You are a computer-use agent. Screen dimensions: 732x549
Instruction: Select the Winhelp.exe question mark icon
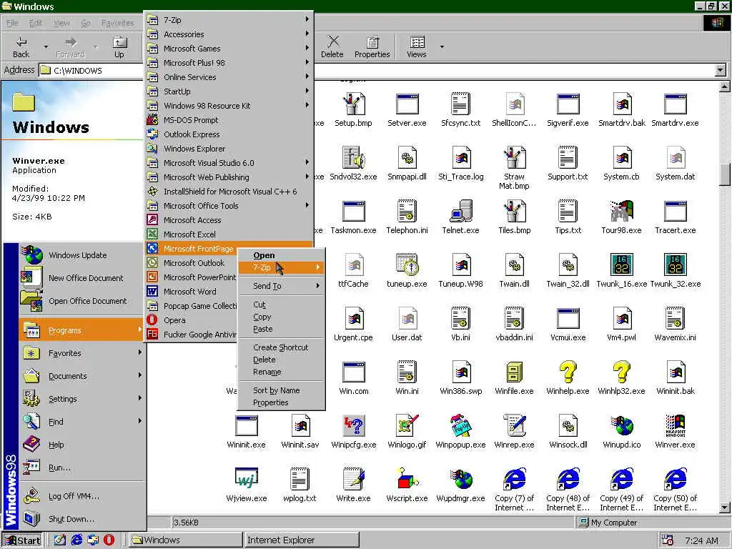coord(568,372)
